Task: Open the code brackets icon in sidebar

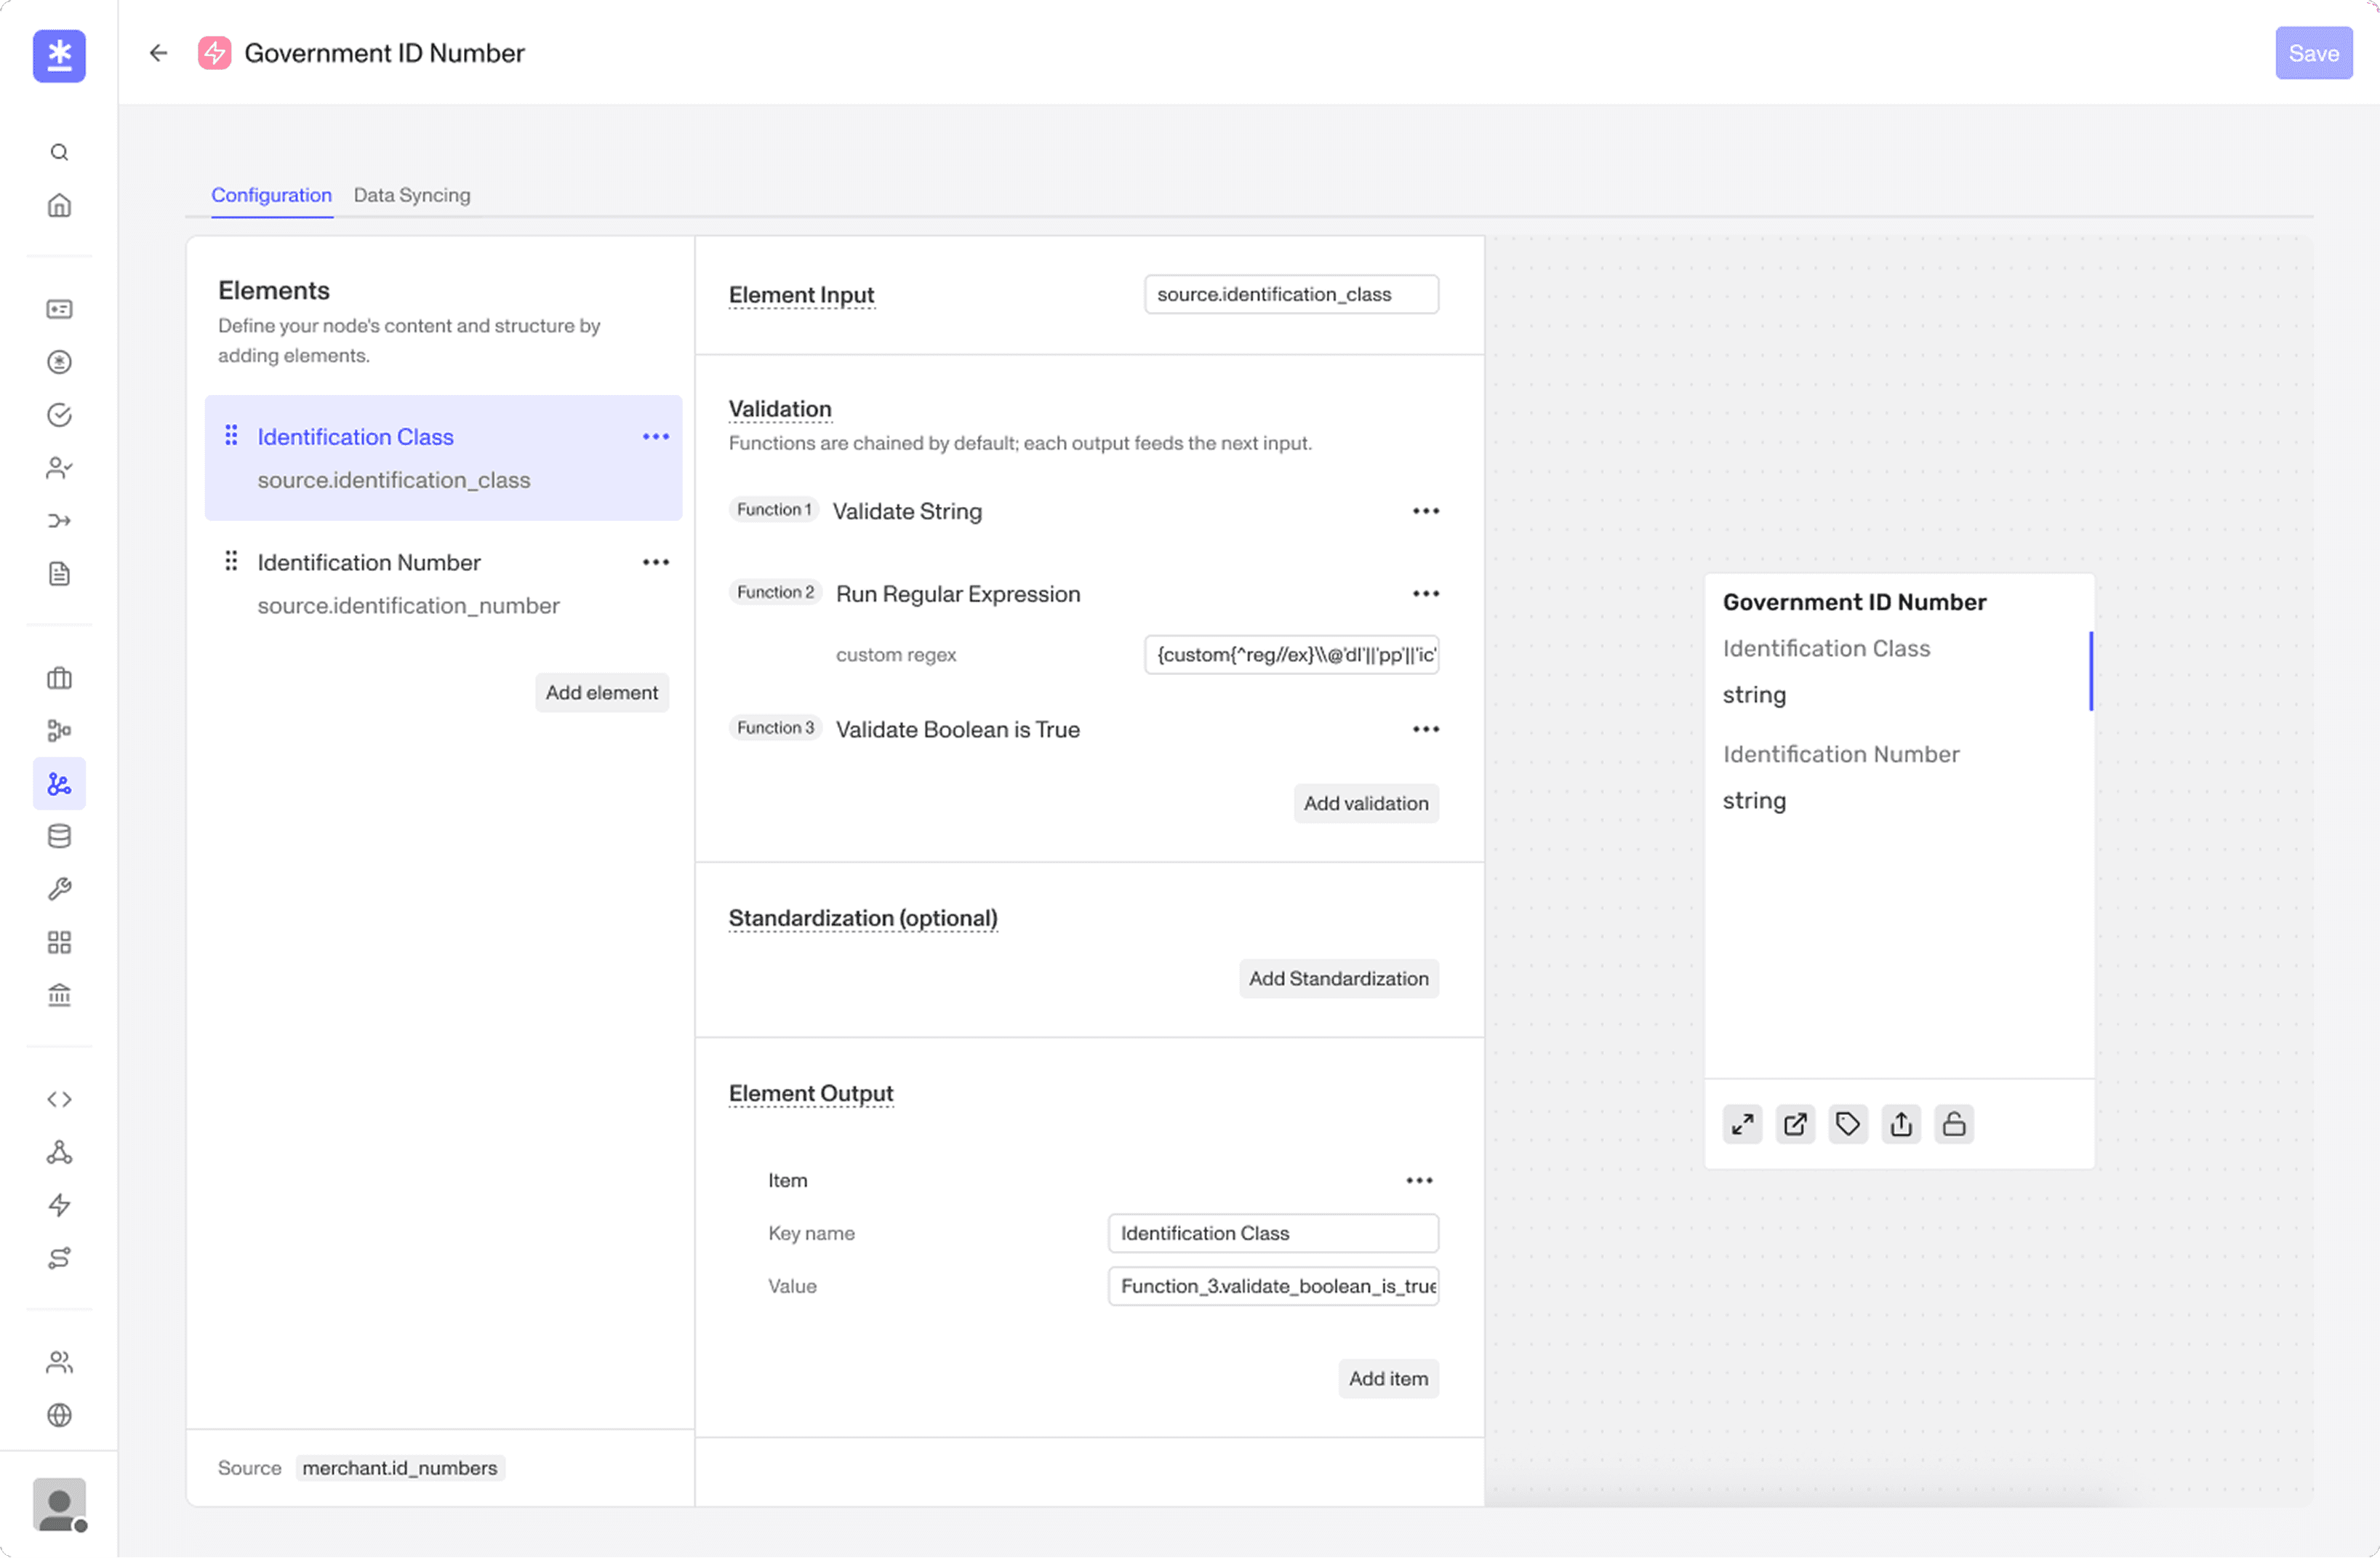Action: pyautogui.click(x=59, y=1099)
